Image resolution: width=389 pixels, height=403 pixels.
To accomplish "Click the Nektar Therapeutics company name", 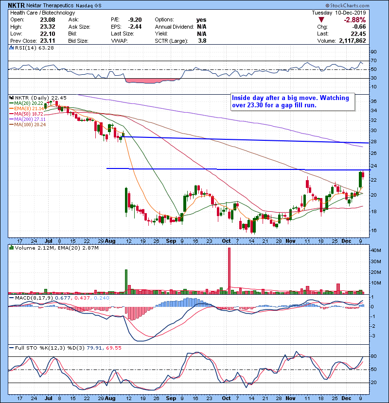I will [x=50, y=5].
